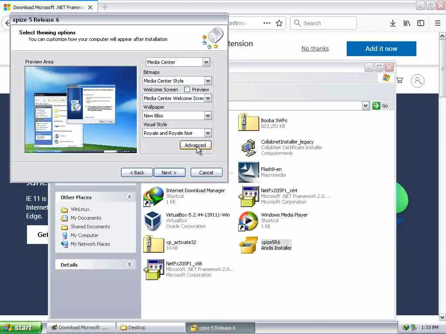
Task: Switch to xpize 5 Release 6 taskbar item
Action: (x=220, y=327)
